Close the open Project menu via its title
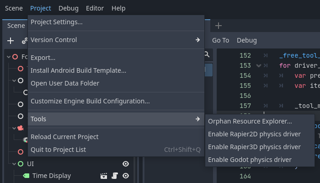Image resolution: width=320 pixels, height=183 pixels. tap(41, 8)
